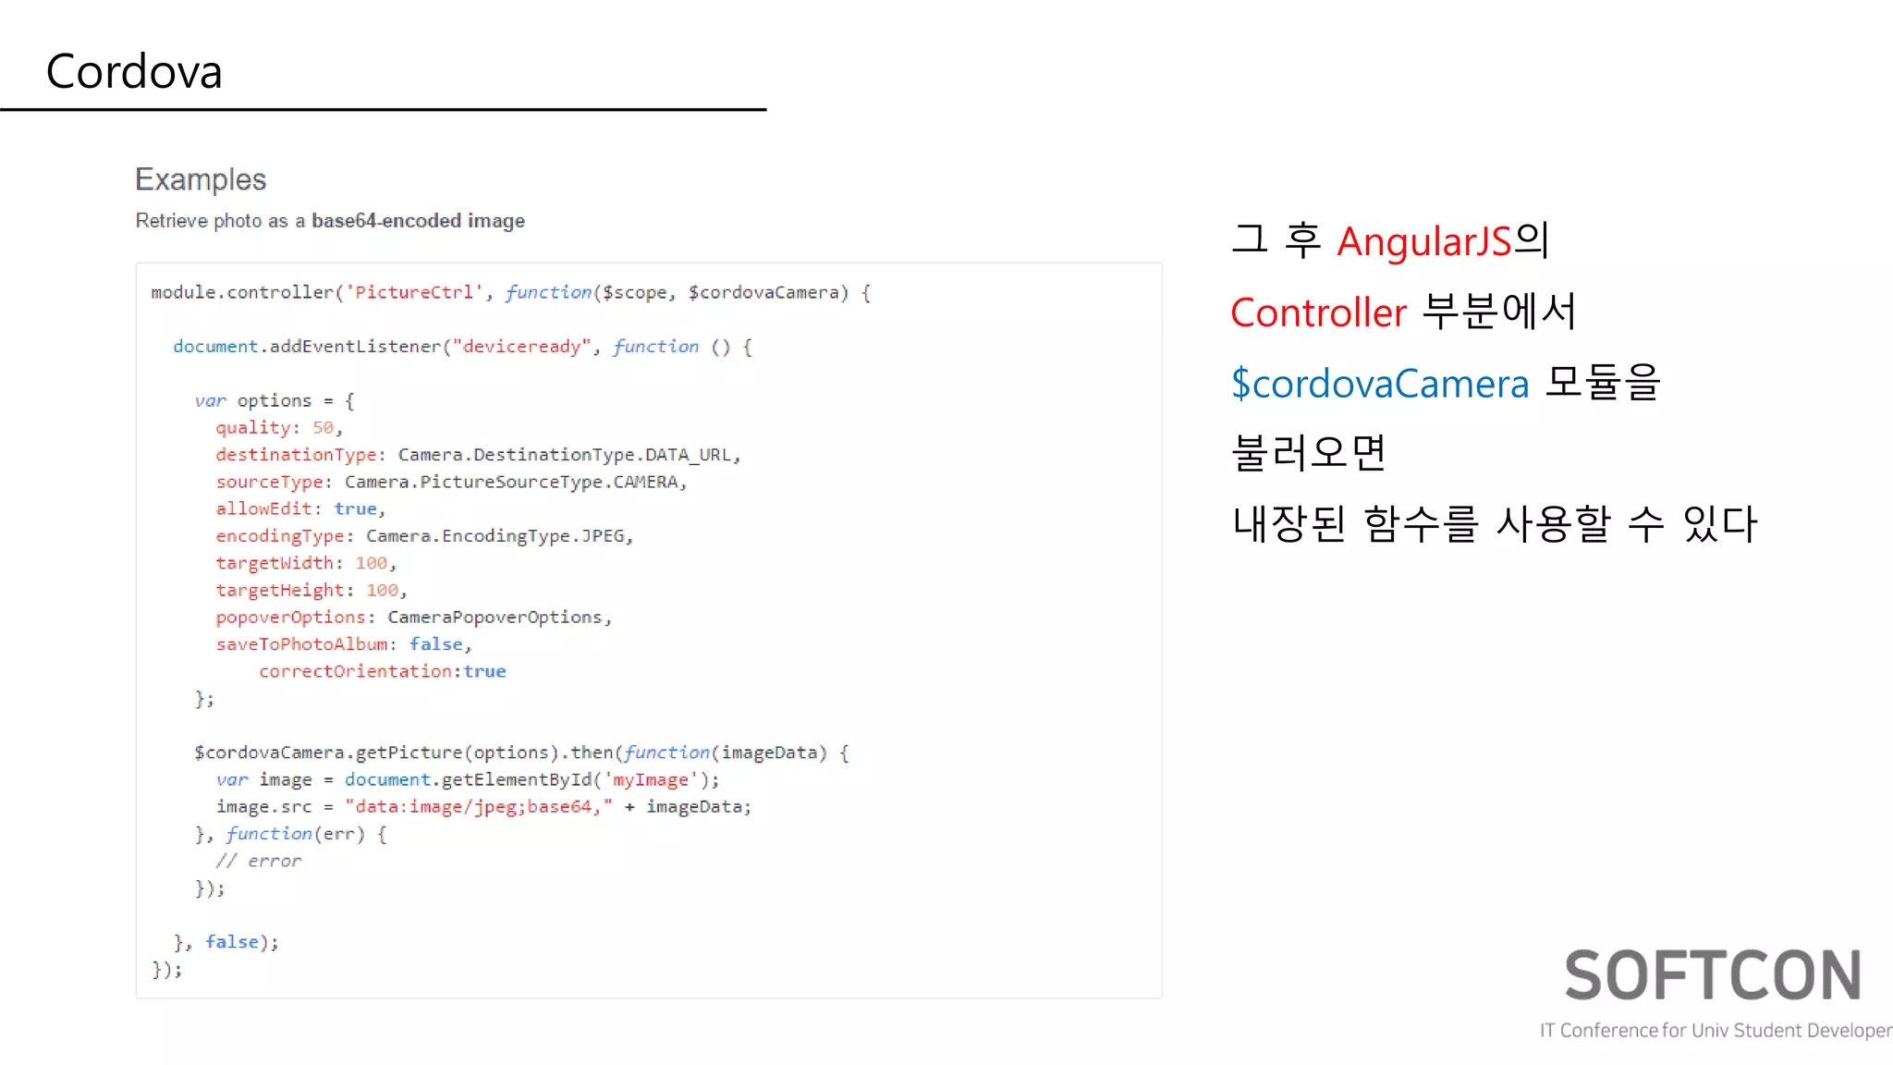Click the Korean line '내장된 함수를 사용할 수 있다'
Image resolution: width=1893 pixels, height=1065 pixels.
[1495, 523]
